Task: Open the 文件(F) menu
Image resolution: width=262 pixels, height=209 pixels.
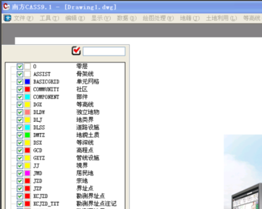Action: pyautogui.click(x=24, y=18)
